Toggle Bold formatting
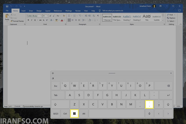This screenshot has height=124, width=186. (x=28, y=20)
